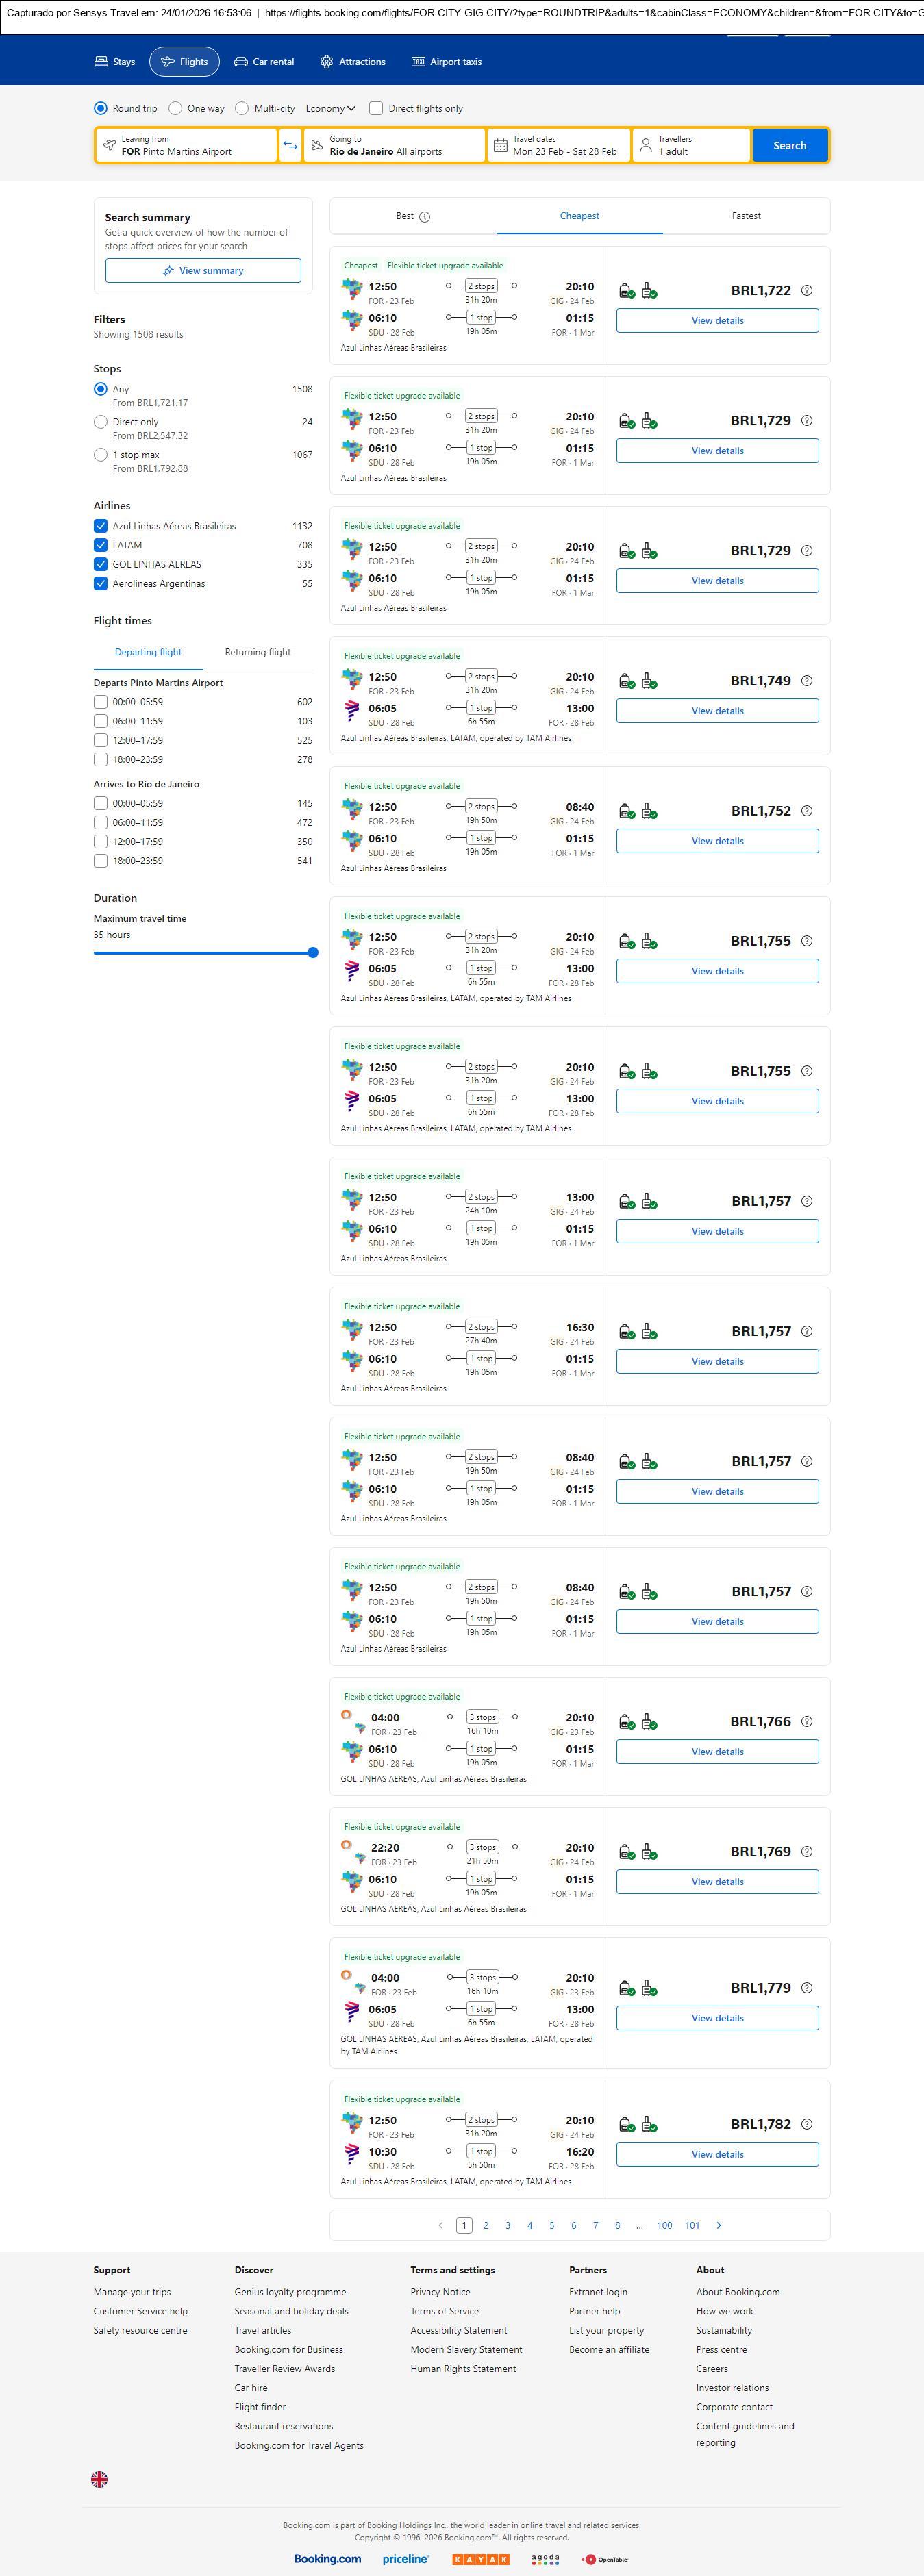Uncheck the LATAM airline filter
The width and height of the screenshot is (924, 2576).
point(100,545)
